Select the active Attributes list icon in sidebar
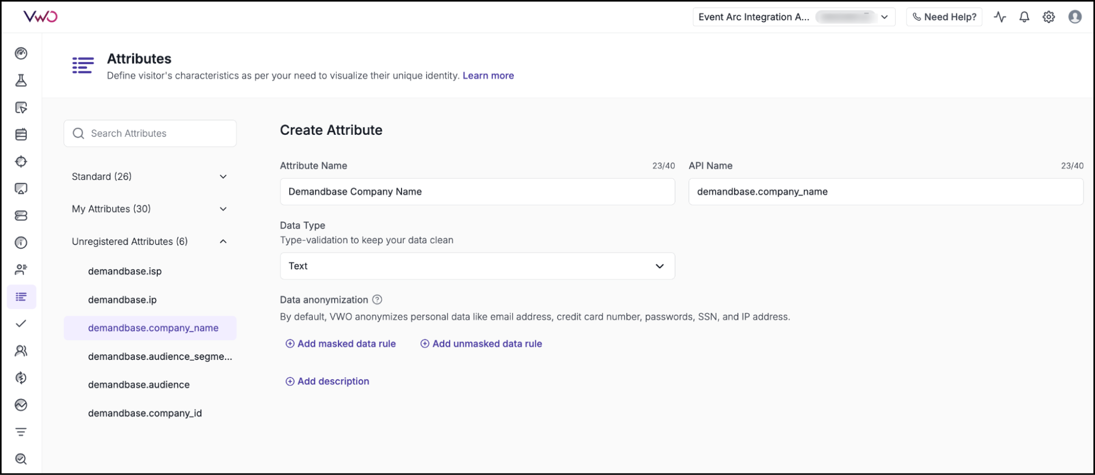1095x475 pixels. point(21,296)
